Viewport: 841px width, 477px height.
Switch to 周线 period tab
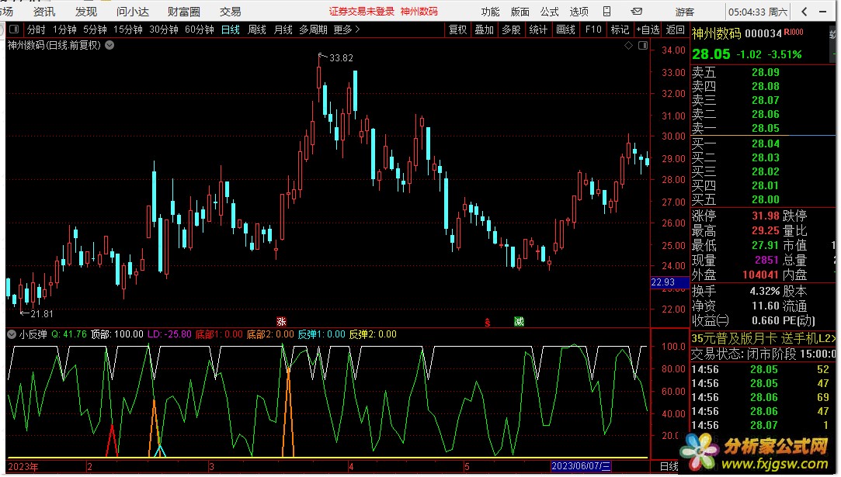257,29
